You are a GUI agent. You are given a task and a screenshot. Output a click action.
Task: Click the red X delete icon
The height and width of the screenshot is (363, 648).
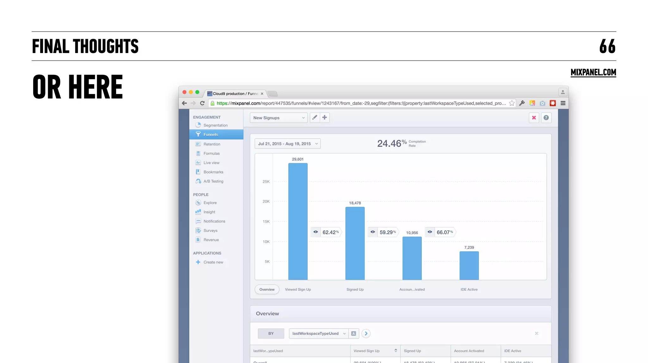coord(534,118)
